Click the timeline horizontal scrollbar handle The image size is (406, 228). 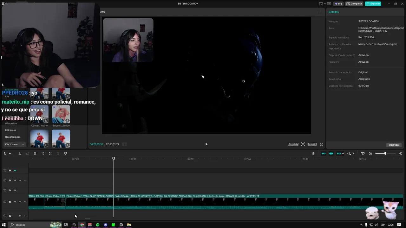coord(88,218)
